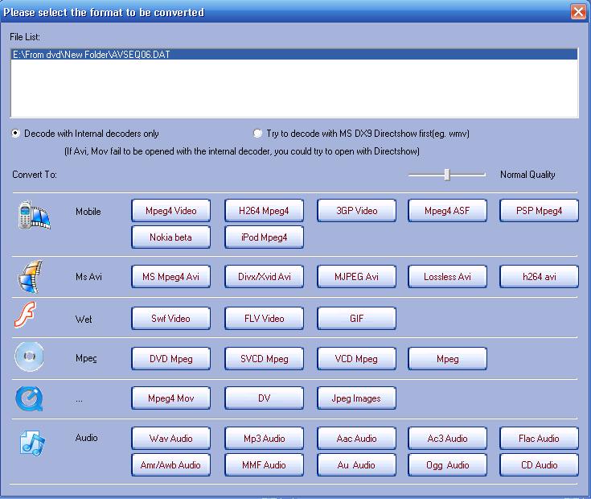The image size is (591, 499).
Task: Select AVSEQ06.DAT in the file list
Action: pos(294,54)
